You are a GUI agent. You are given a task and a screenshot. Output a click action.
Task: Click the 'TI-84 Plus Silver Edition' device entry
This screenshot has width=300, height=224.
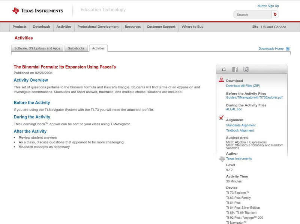[x=243, y=208]
